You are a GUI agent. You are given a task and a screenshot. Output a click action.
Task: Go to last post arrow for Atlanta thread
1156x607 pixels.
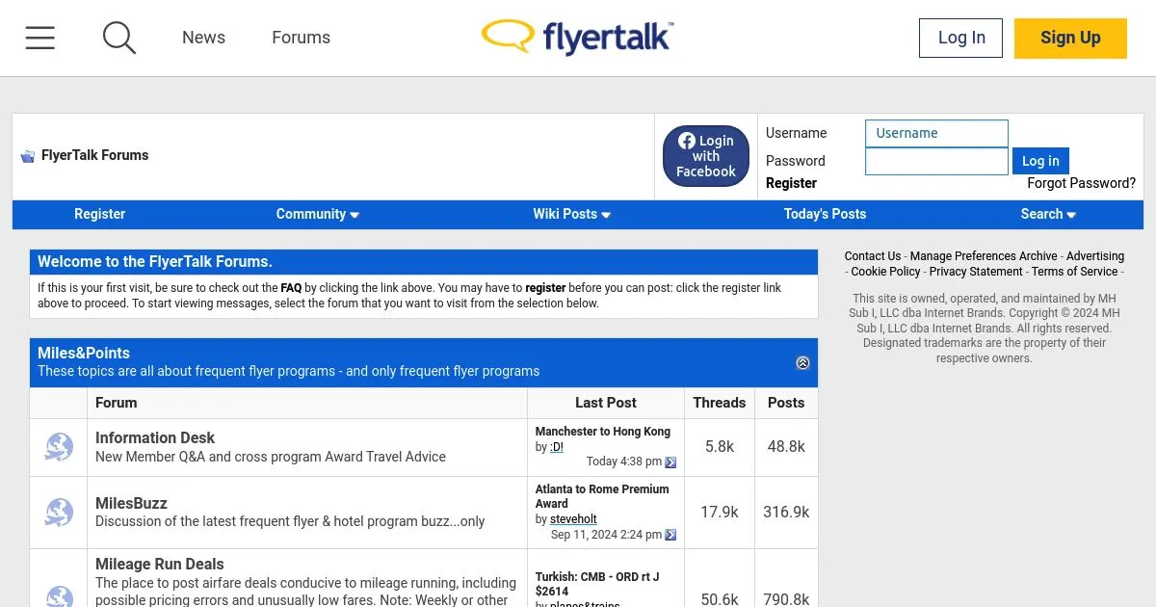point(670,536)
